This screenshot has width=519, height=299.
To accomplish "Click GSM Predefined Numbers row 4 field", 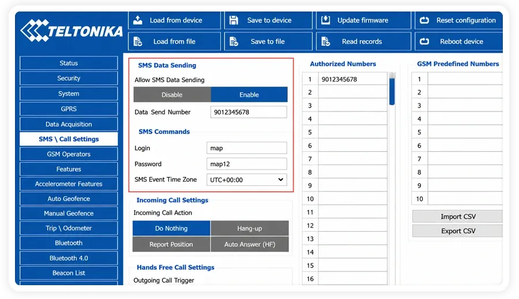I will pos(465,119).
